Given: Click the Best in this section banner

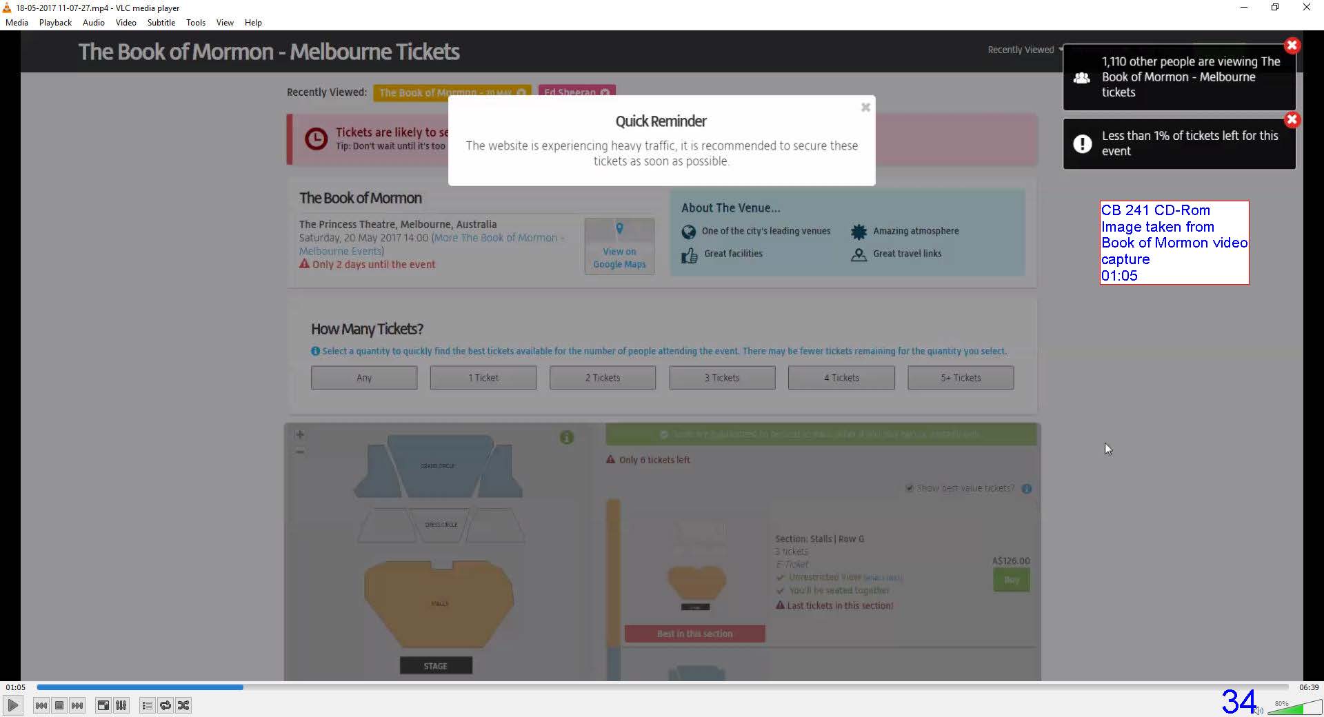Looking at the screenshot, I should tap(694, 634).
